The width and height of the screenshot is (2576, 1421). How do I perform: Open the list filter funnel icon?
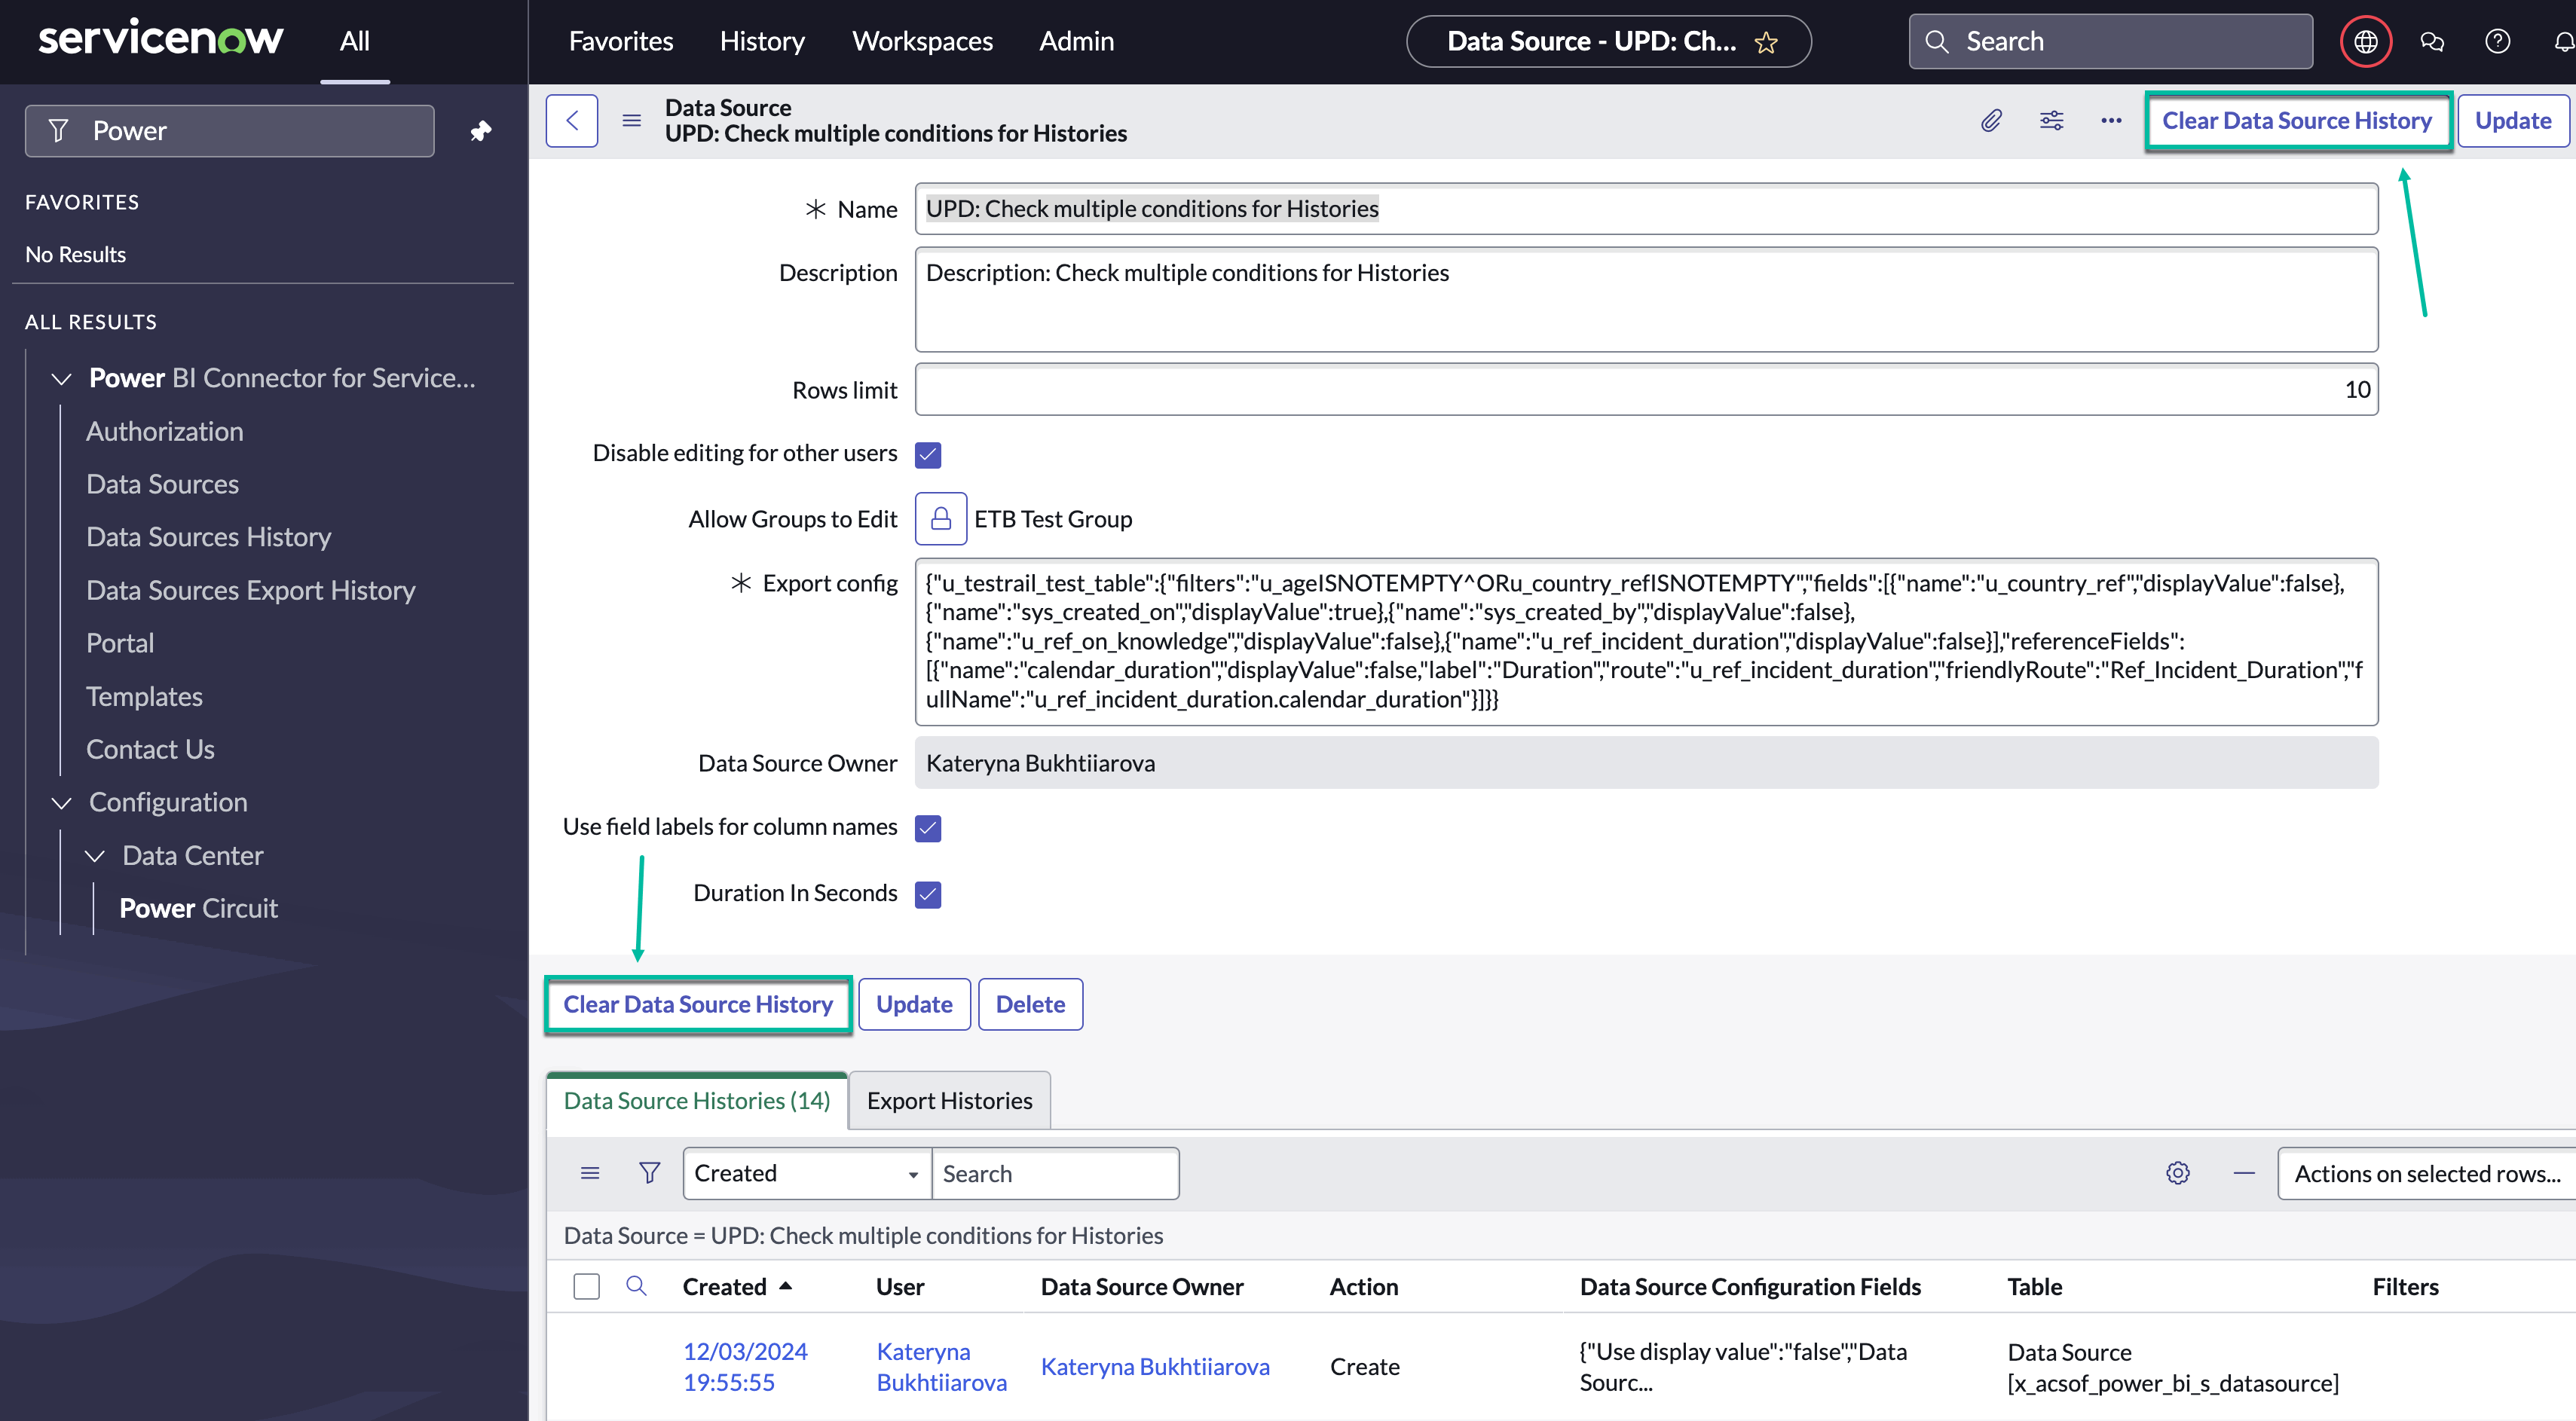point(649,1173)
